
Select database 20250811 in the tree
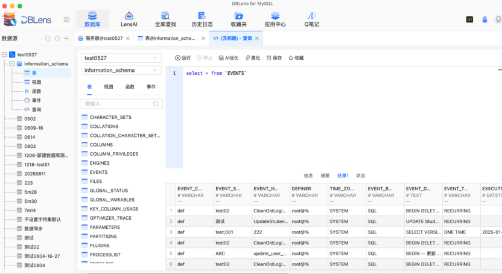click(x=35, y=174)
